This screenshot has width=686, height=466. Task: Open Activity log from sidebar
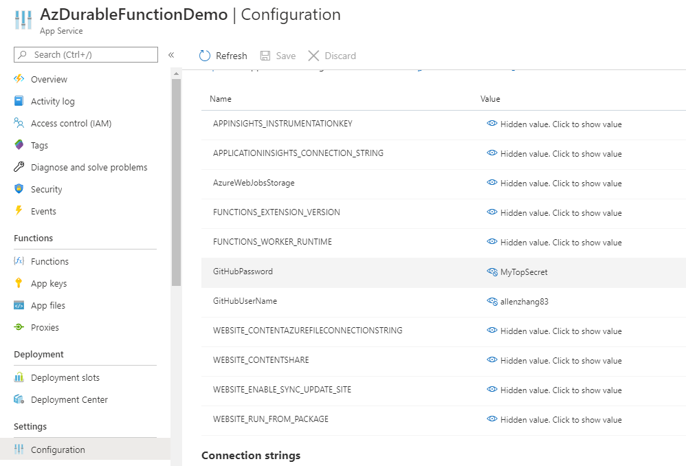(52, 102)
